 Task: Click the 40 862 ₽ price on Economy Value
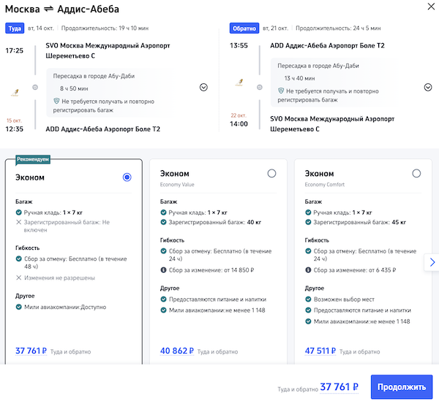176,351
